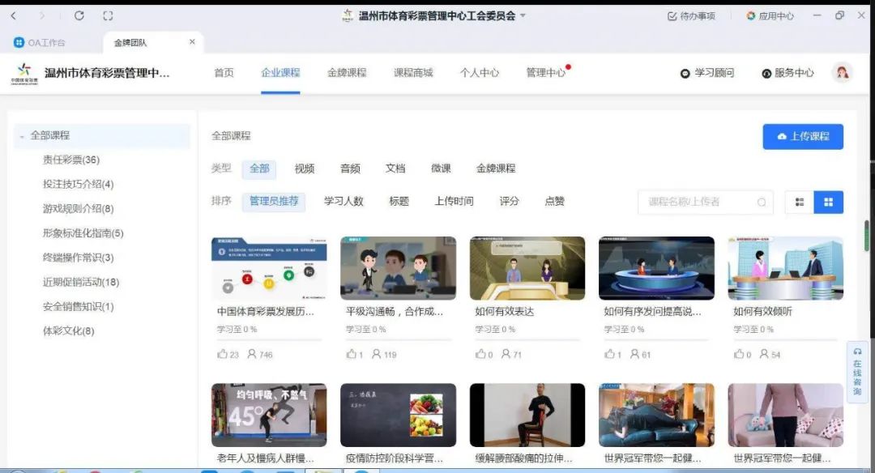
Task: Open the 学习顾问 assistant icon
Action: click(x=685, y=72)
